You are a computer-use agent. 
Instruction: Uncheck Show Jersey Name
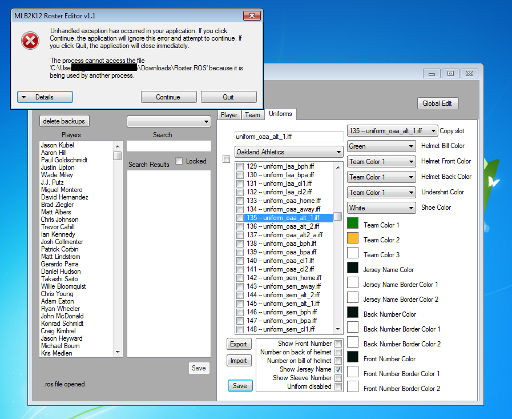point(338,370)
